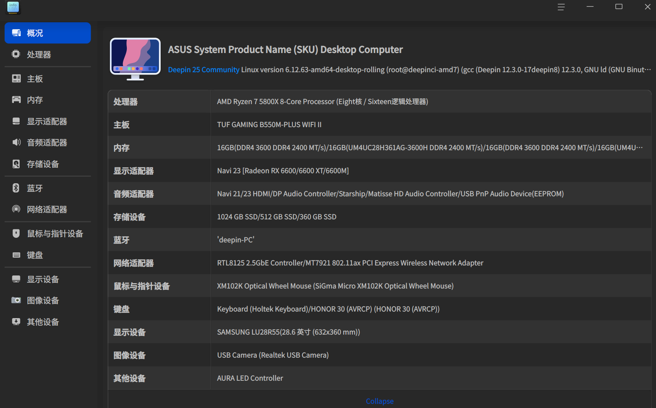This screenshot has height=408, width=656.
Task: Minimize the Device Manager window
Action: tap(590, 7)
